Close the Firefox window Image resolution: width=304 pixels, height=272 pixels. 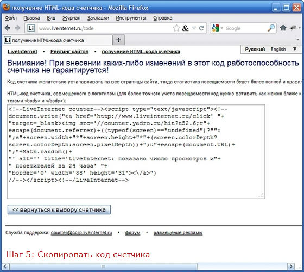pos(296,8)
